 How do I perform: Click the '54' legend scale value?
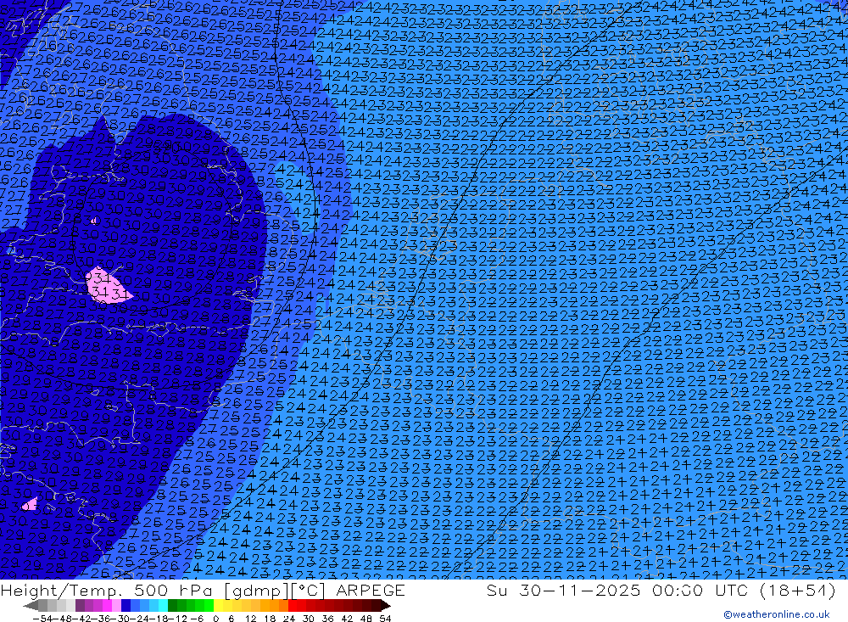(x=385, y=619)
